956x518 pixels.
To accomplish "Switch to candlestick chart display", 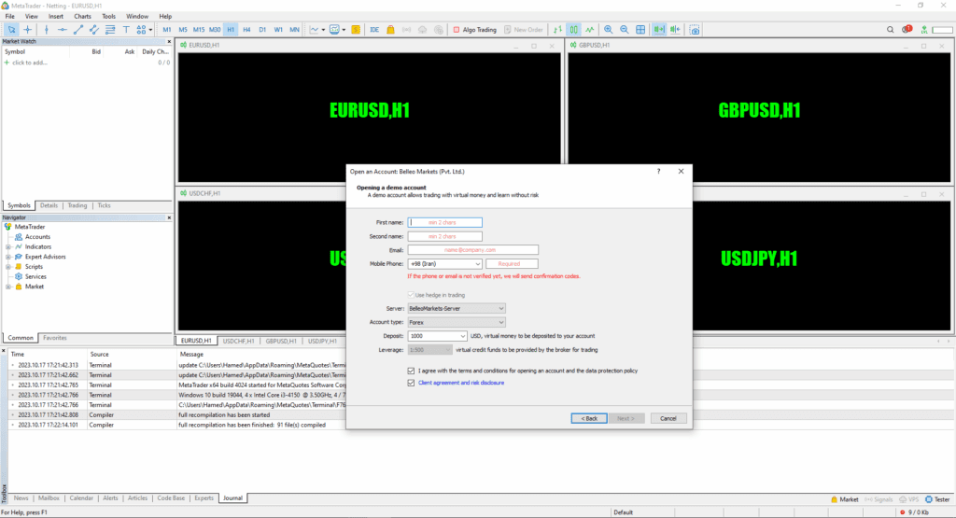I will click(x=574, y=30).
